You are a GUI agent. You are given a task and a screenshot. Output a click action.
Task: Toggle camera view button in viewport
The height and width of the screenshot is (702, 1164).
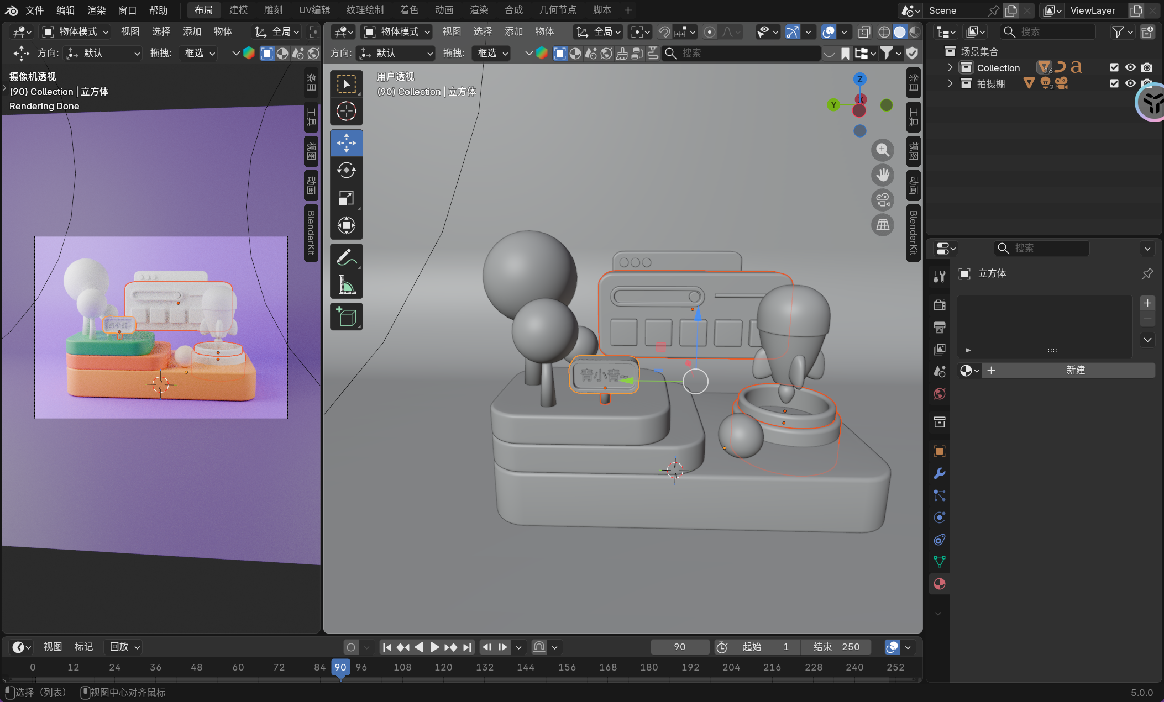[883, 200]
